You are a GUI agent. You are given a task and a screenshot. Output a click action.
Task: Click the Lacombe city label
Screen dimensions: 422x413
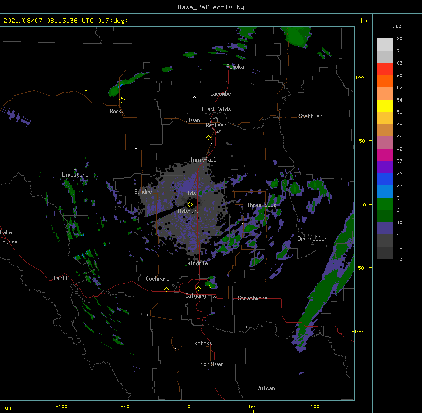pos(220,94)
